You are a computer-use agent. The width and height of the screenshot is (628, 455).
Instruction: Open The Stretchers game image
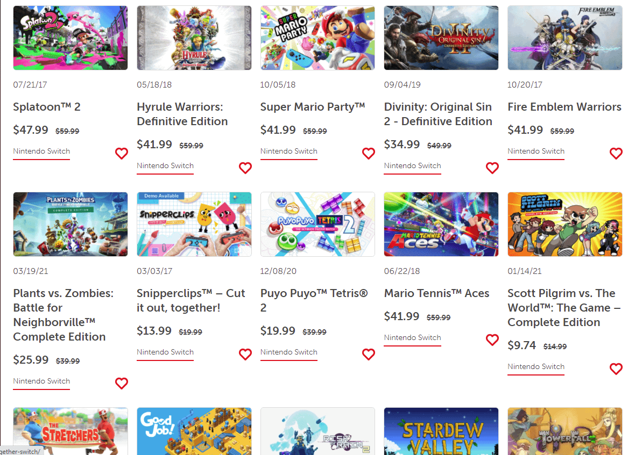coord(70,431)
